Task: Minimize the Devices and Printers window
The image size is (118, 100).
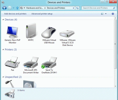Action: click(103, 2)
